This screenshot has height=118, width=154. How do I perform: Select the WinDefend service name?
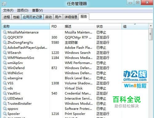click(16, 68)
